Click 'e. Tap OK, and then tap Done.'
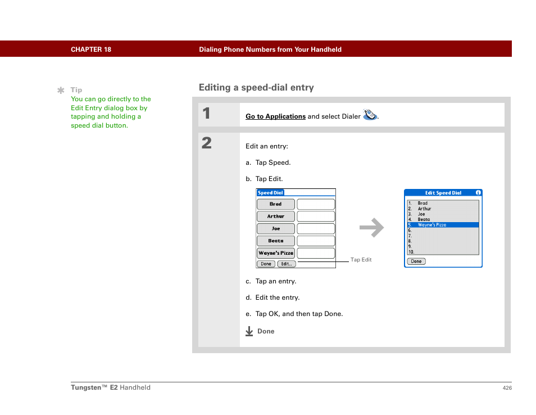This screenshot has height=415, width=536. pos(294,314)
